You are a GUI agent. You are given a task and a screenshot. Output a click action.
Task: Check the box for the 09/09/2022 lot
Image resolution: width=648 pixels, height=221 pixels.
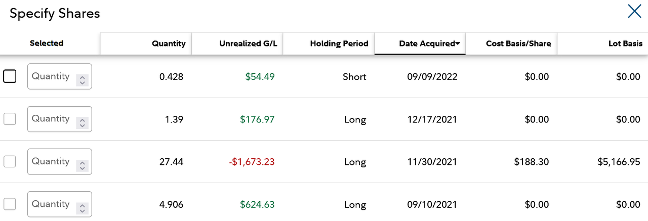click(10, 76)
